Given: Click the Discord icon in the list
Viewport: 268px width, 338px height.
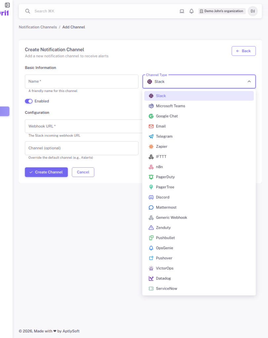Looking at the screenshot, I should pyautogui.click(x=151, y=197).
